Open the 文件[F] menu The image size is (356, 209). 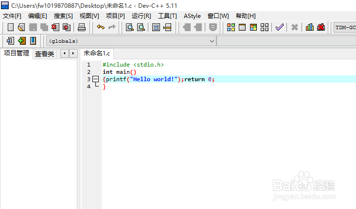point(12,16)
